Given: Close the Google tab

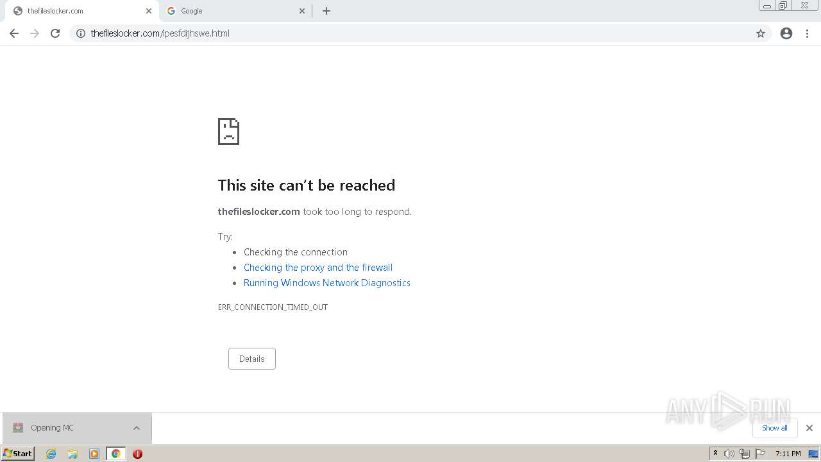Looking at the screenshot, I should 302,11.
